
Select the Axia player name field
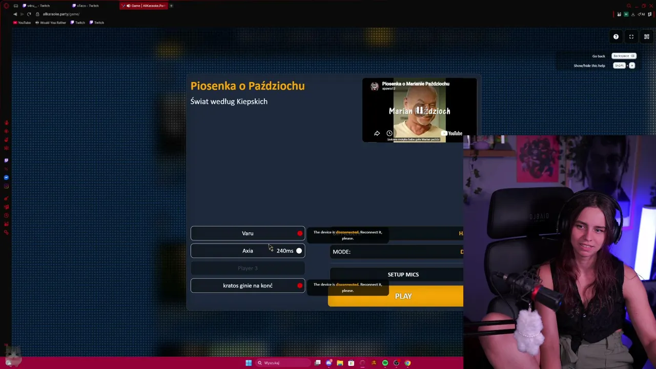pos(248,251)
